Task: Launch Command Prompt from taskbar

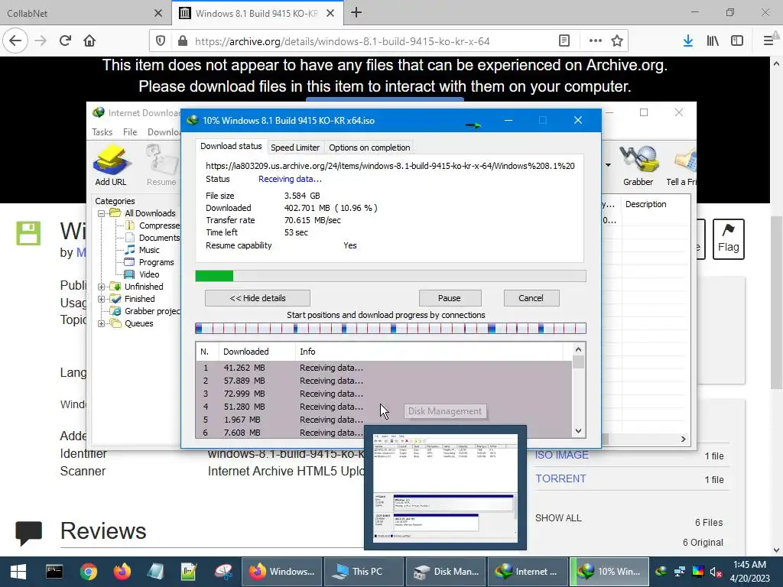Action: tap(54, 572)
